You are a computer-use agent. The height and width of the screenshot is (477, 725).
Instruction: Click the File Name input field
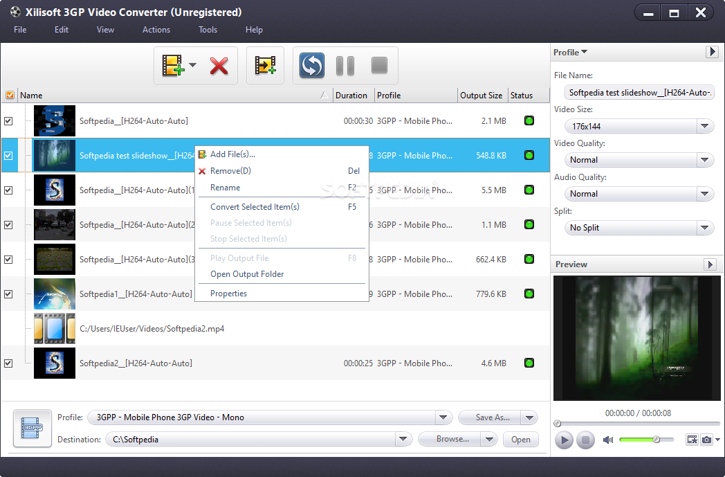639,93
